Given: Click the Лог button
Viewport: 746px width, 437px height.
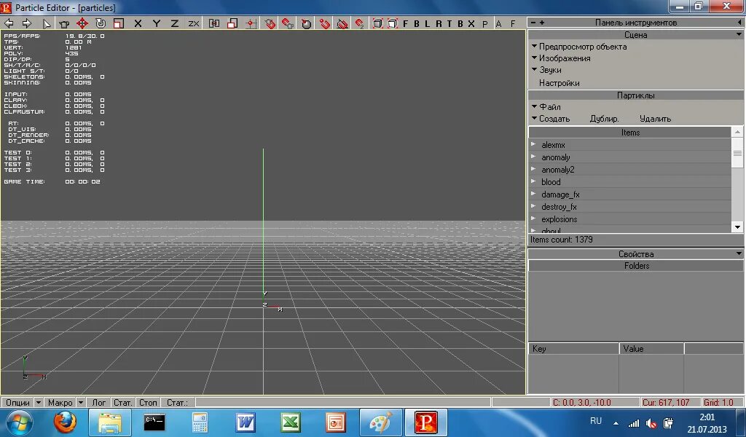Looking at the screenshot, I should (x=98, y=402).
